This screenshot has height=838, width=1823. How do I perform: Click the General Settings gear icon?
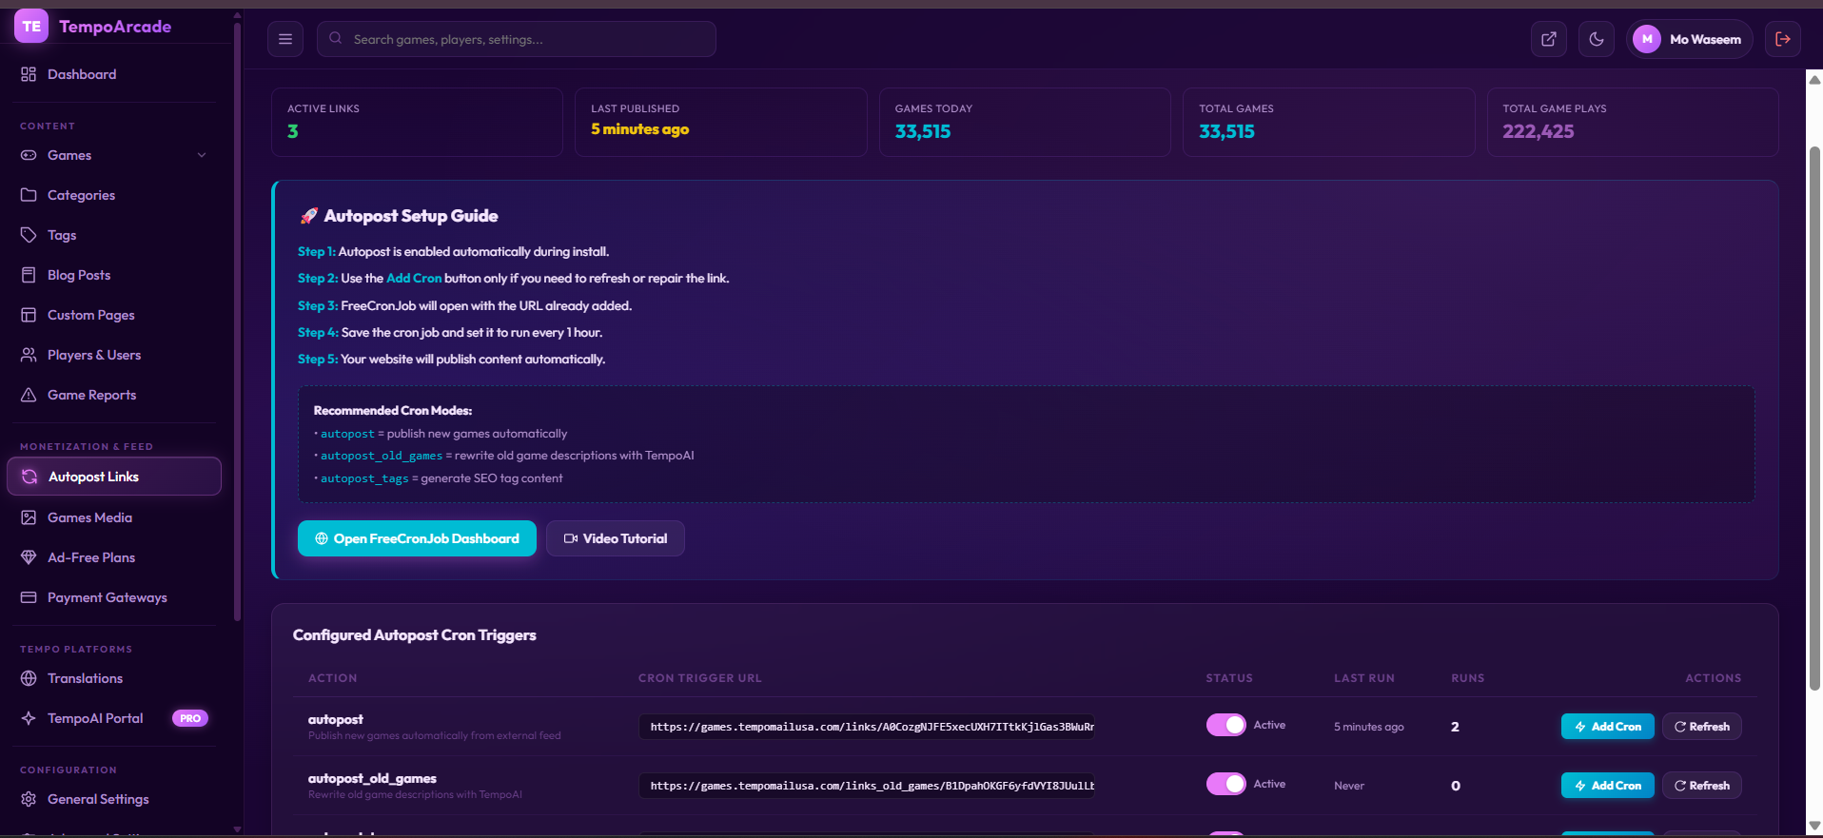[29, 799]
